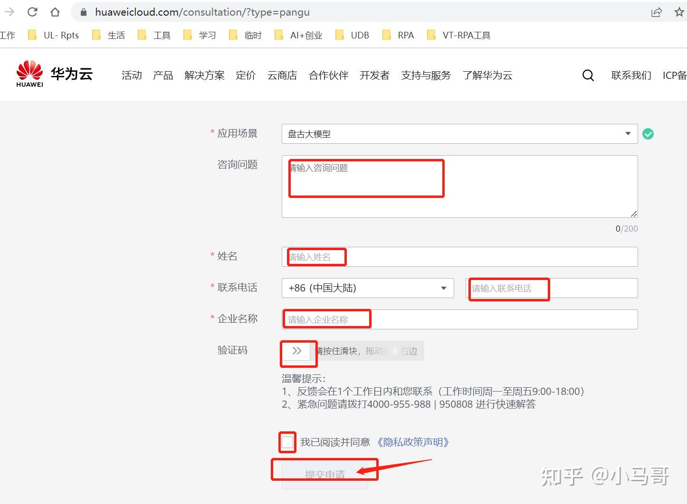Screen dimensions: 687x504
Task: Open the 《隐私政策声明》 link
Action: 411,442
